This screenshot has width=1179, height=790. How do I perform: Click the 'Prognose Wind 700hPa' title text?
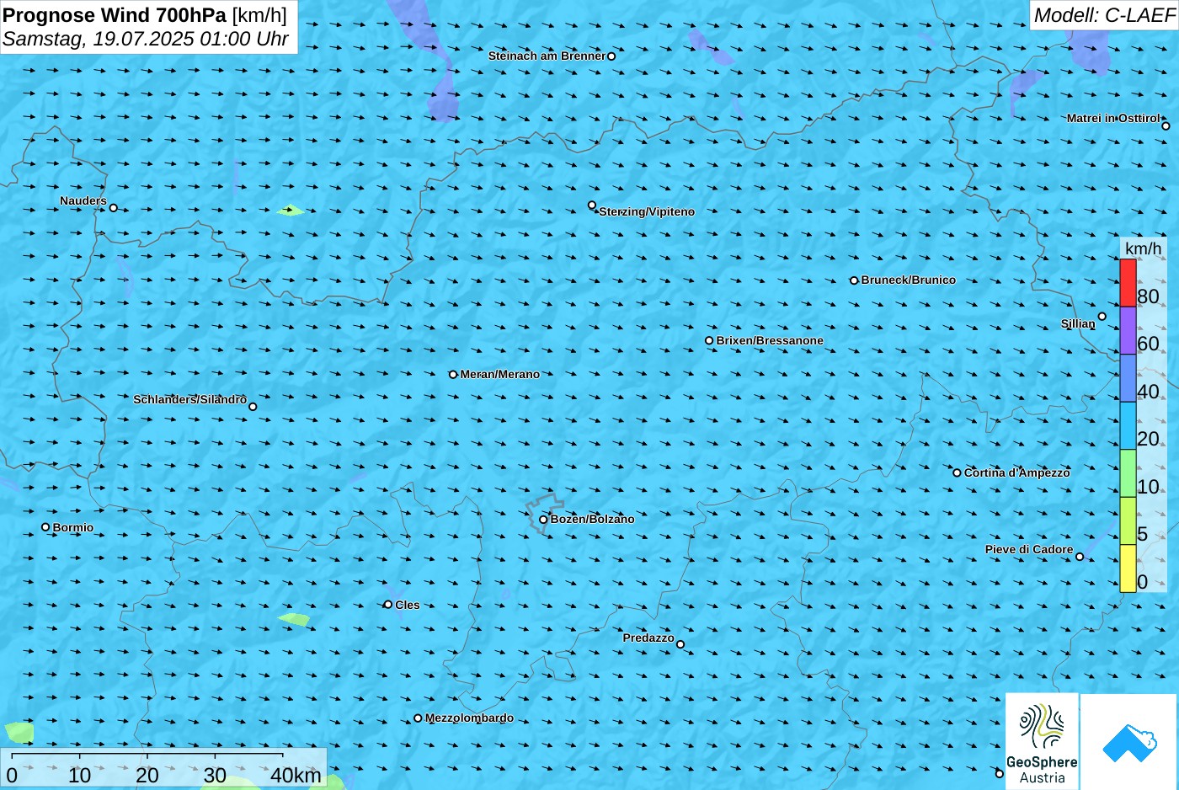(x=115, y=15)
